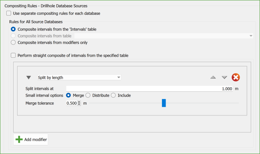
Task: Choose the Include small interval option
Action: (x=113, y=95)
